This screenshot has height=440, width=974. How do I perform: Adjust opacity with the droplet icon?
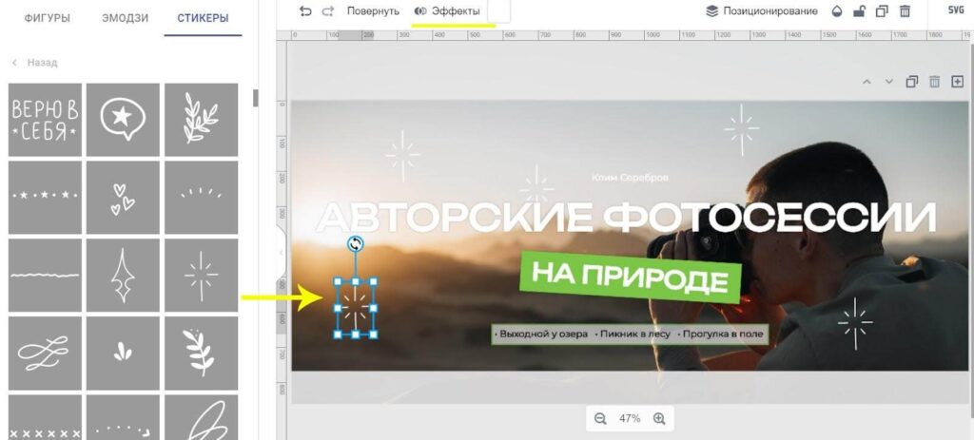coord(837,11)
